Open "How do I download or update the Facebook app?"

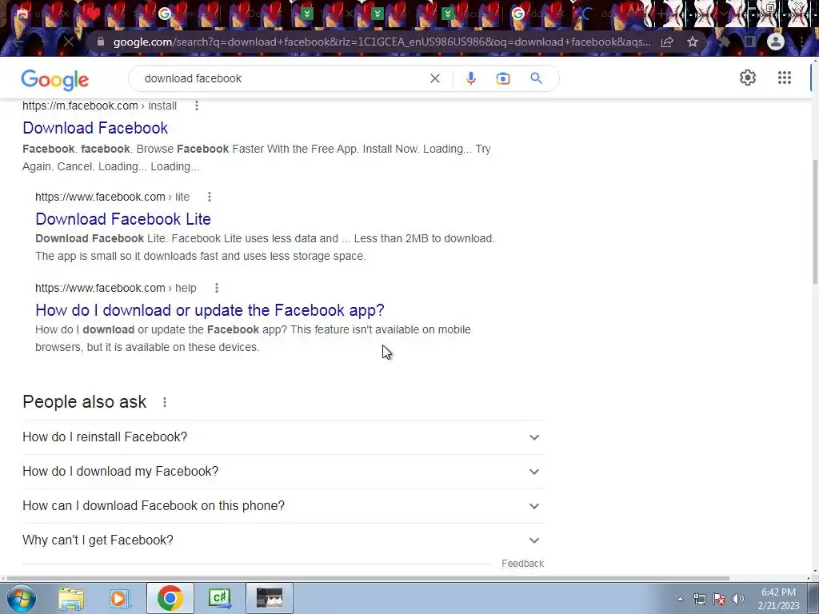click(210, 310)
